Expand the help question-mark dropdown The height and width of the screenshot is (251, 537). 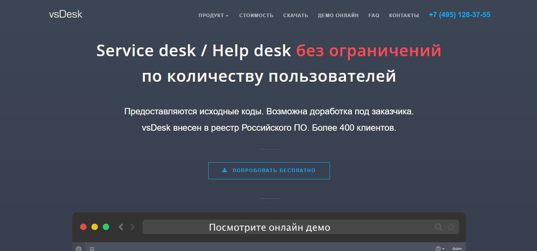tap(440, 249)
